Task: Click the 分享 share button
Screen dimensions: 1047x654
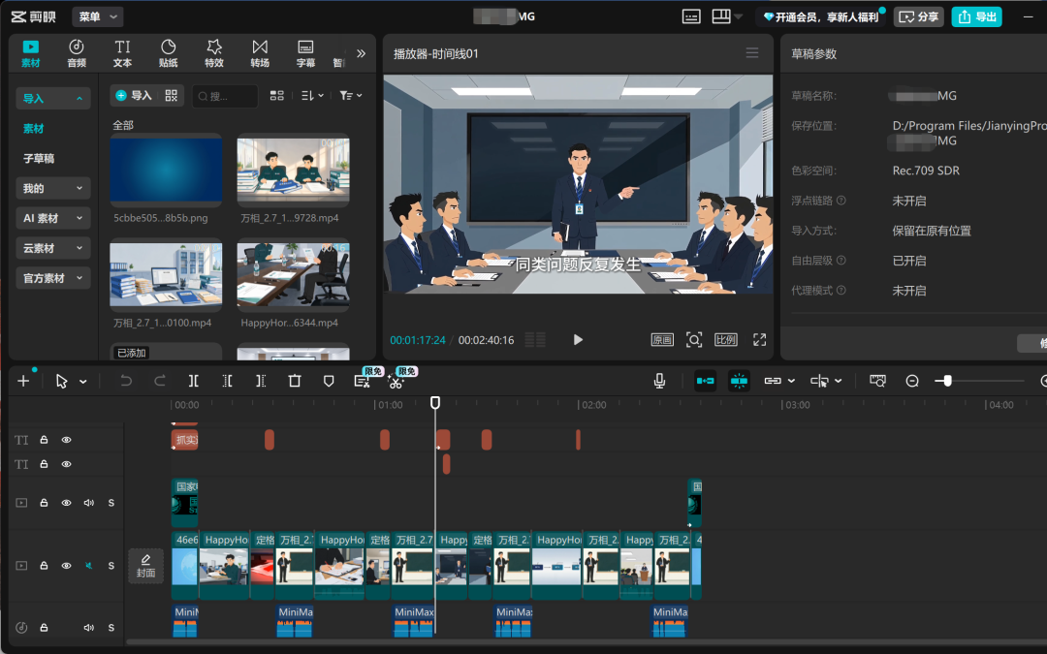Action: coord(919,16)
